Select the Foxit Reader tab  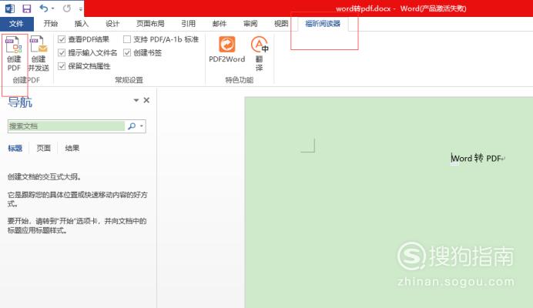(x=323, y=23)
